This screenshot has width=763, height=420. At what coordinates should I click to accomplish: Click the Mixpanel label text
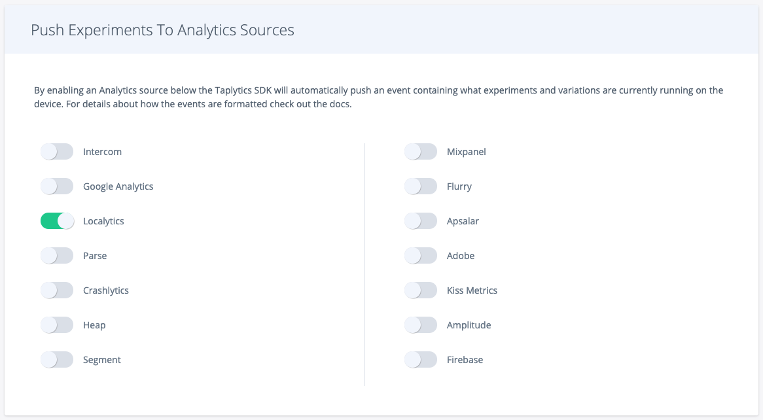[466, 152]
